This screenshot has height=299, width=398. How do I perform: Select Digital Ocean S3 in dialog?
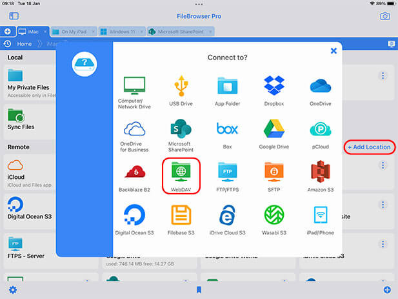[134, 220]
